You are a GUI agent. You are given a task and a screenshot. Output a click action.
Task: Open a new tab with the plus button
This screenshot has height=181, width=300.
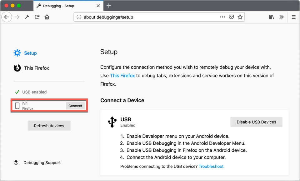[108, 5]
